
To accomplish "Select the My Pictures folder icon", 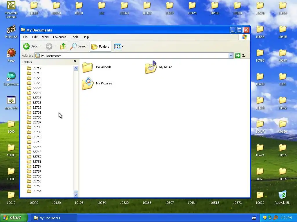I will click(x=88, y=83).
